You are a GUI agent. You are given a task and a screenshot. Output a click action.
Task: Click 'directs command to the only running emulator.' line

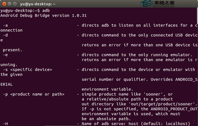point(137,55)
